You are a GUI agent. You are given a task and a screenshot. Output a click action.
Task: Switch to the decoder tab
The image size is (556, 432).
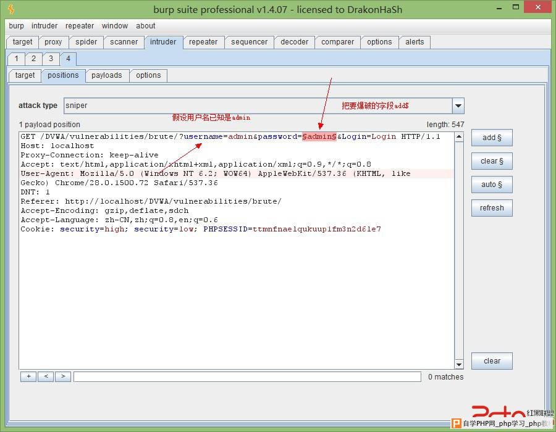(294, 42)
